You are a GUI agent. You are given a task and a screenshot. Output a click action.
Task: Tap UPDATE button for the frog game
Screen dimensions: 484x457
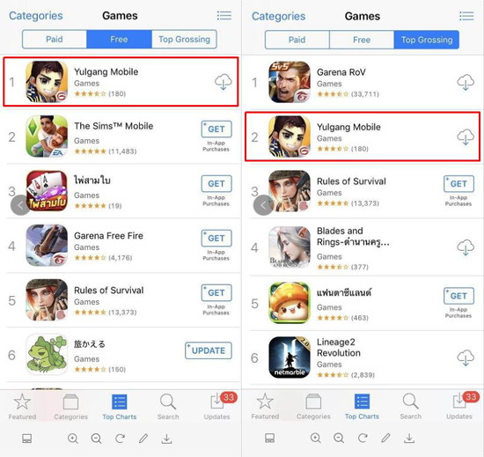tap(209, 350)
